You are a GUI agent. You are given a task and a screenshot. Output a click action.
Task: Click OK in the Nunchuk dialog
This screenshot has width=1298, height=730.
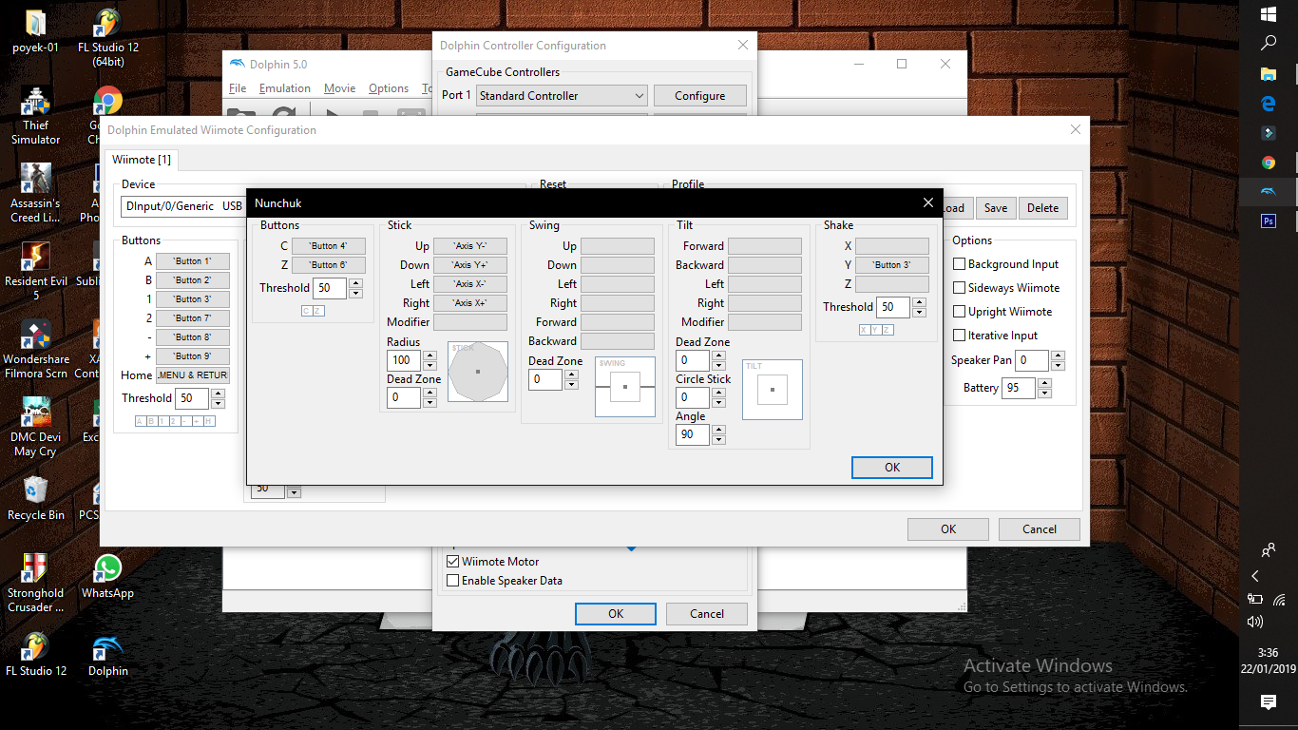(x=891, y=468)
